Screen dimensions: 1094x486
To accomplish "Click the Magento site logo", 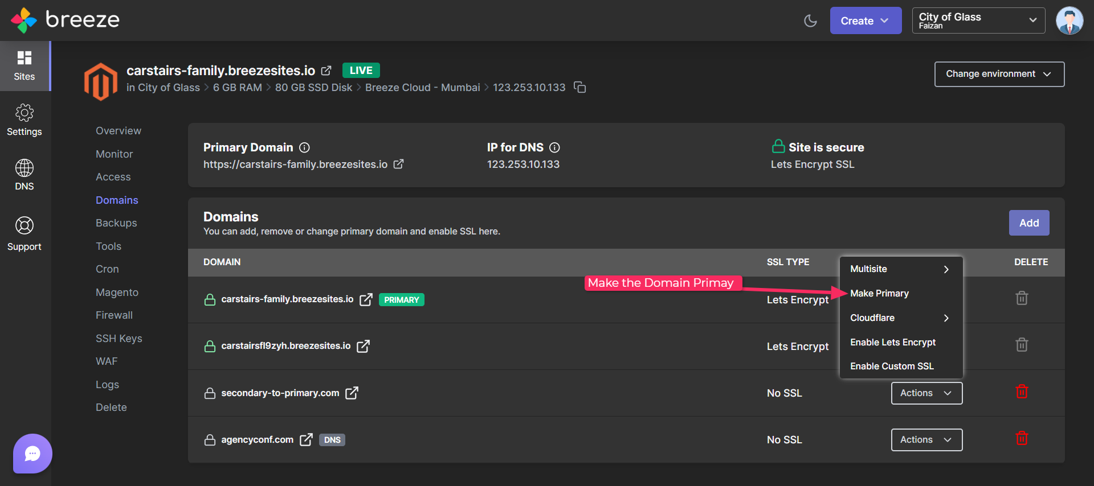I will click(101, 81).
